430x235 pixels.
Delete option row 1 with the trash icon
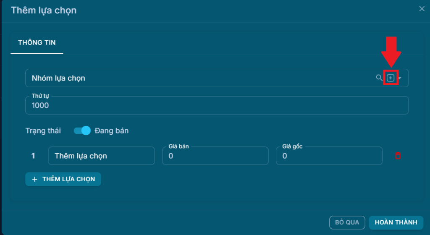click(398, 156)
